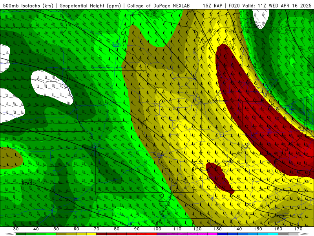Viewport: 314px width, 236px height.
Task: Click the 'Valid: 11Z WED APR 16 2025' text
Action: (x=277, y=6)
